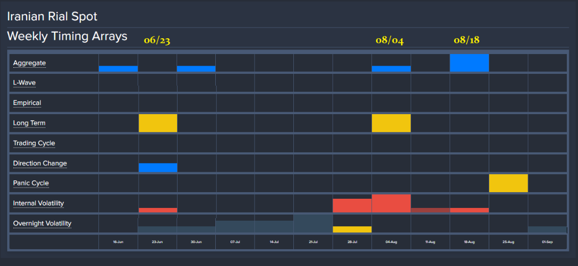578x266 pixels.
Task: Click the Panic Cycle label
Action: tap(31, 183)
